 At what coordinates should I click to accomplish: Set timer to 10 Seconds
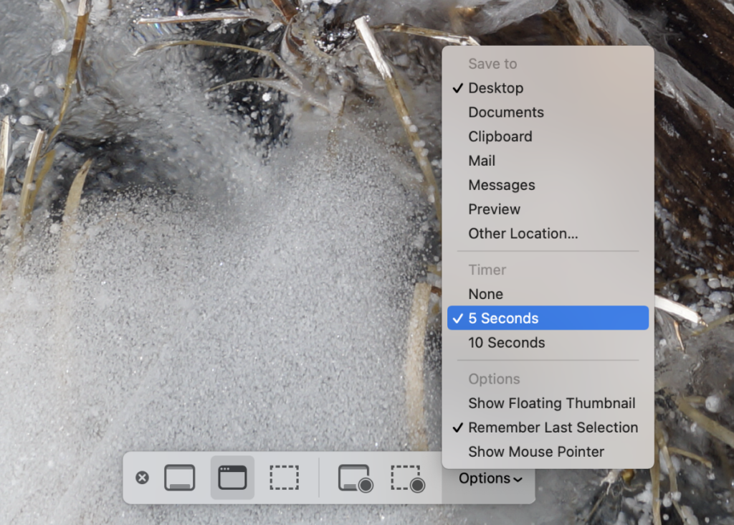point(548,343)
